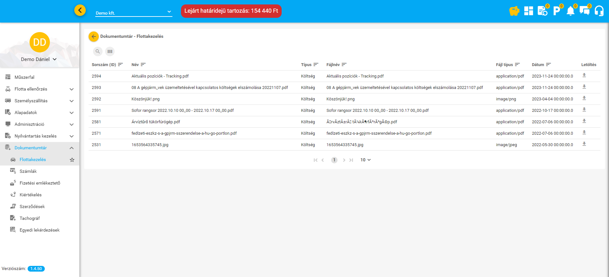Open column visibility selector icon
The width and height of the screenshot is (609, 277).
[110, 51]
